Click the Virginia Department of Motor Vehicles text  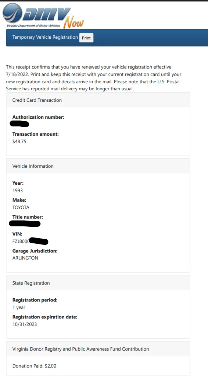point(33,25)
